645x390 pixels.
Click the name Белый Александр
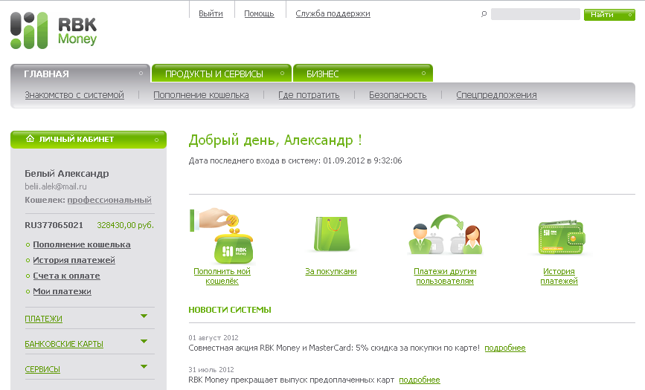click(x=67, y=173)
